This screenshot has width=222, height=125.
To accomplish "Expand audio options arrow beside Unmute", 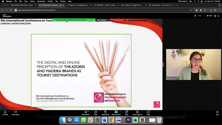I will (x=9, y=111).
